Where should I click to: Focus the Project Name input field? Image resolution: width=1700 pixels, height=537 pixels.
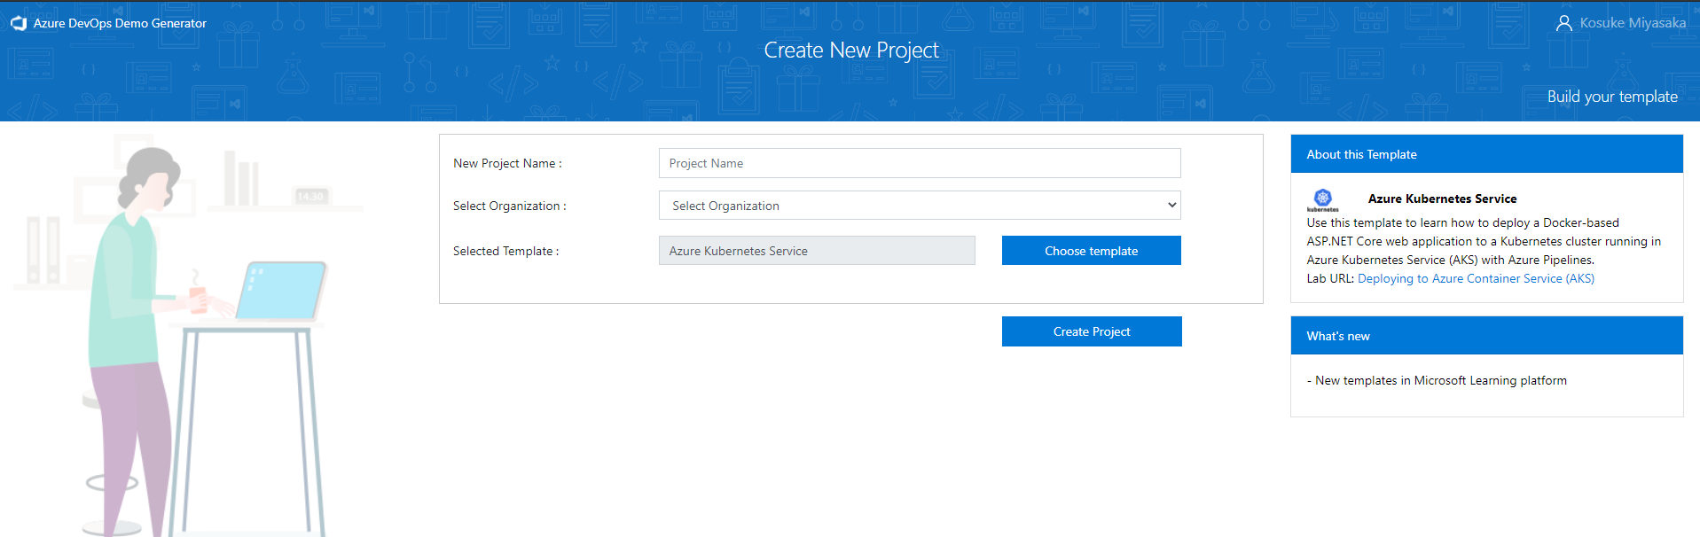(x=920, y=163)
